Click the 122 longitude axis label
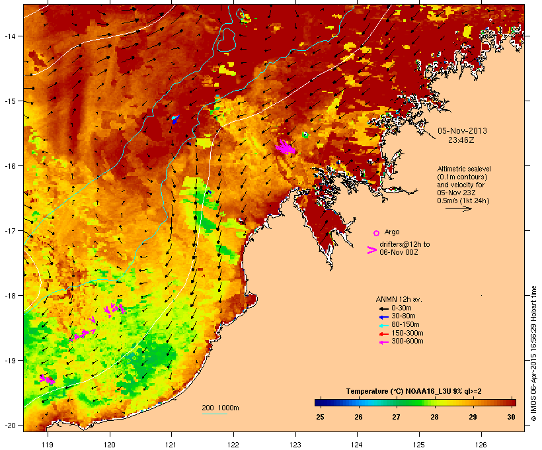 [x=233, y=445]
